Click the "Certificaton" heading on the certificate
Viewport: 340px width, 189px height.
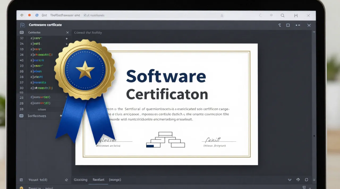167,94
